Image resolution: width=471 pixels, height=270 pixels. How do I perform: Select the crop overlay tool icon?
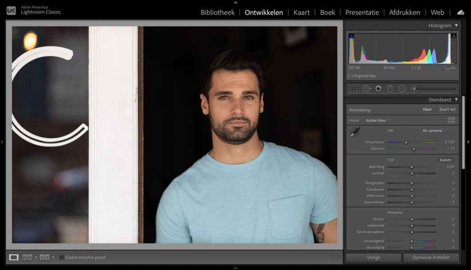(354, 89)
